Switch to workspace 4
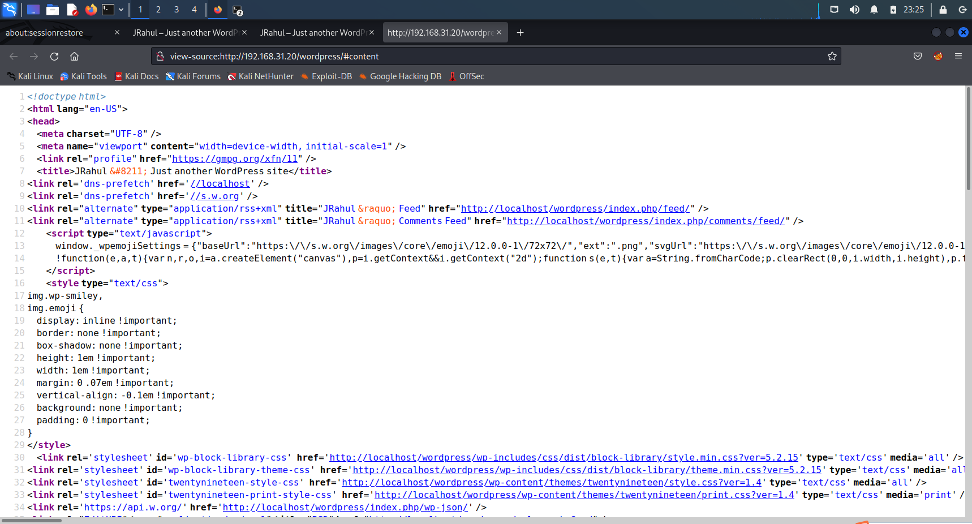 pos(194,10)
